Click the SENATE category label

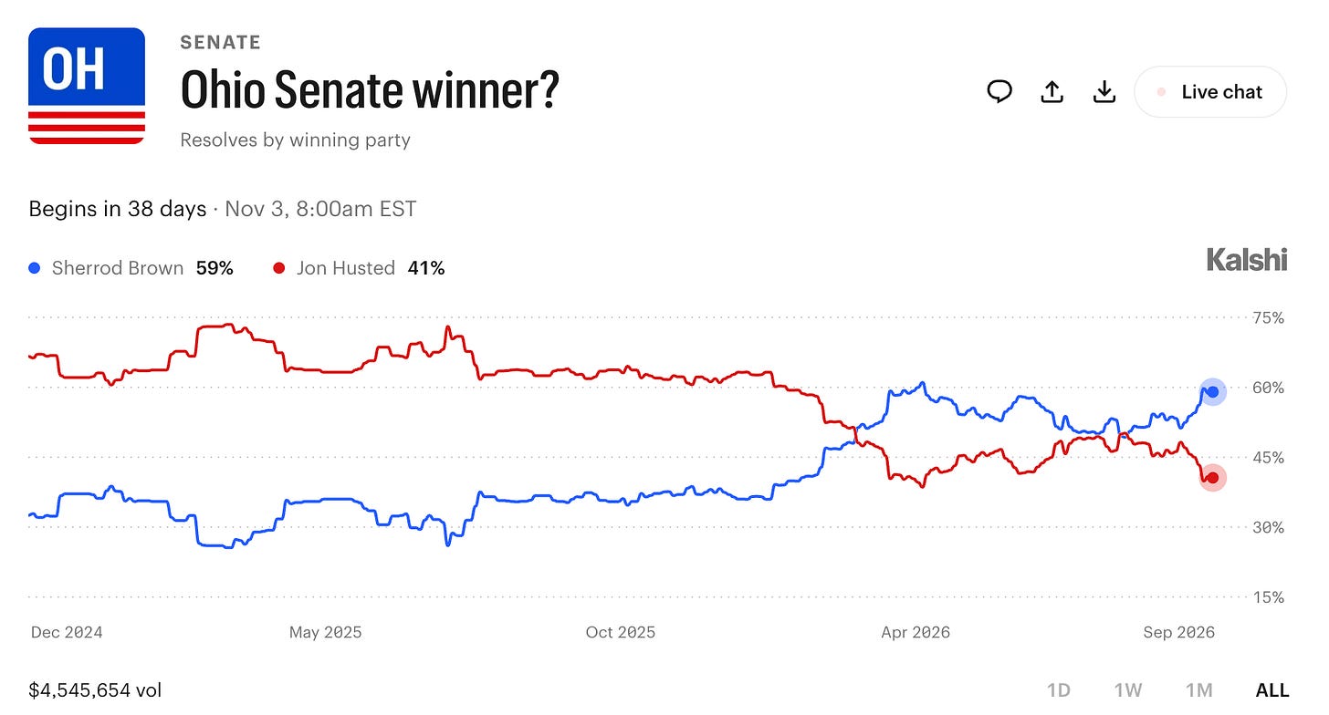pos(220,42)
